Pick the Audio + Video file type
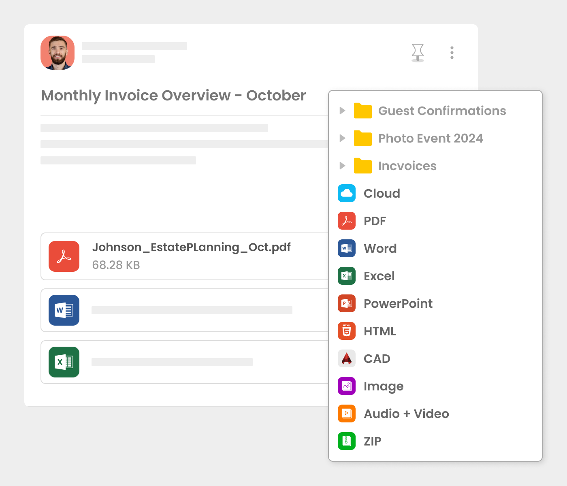Screen dimensions: 567x486 [x=406, y=414]
